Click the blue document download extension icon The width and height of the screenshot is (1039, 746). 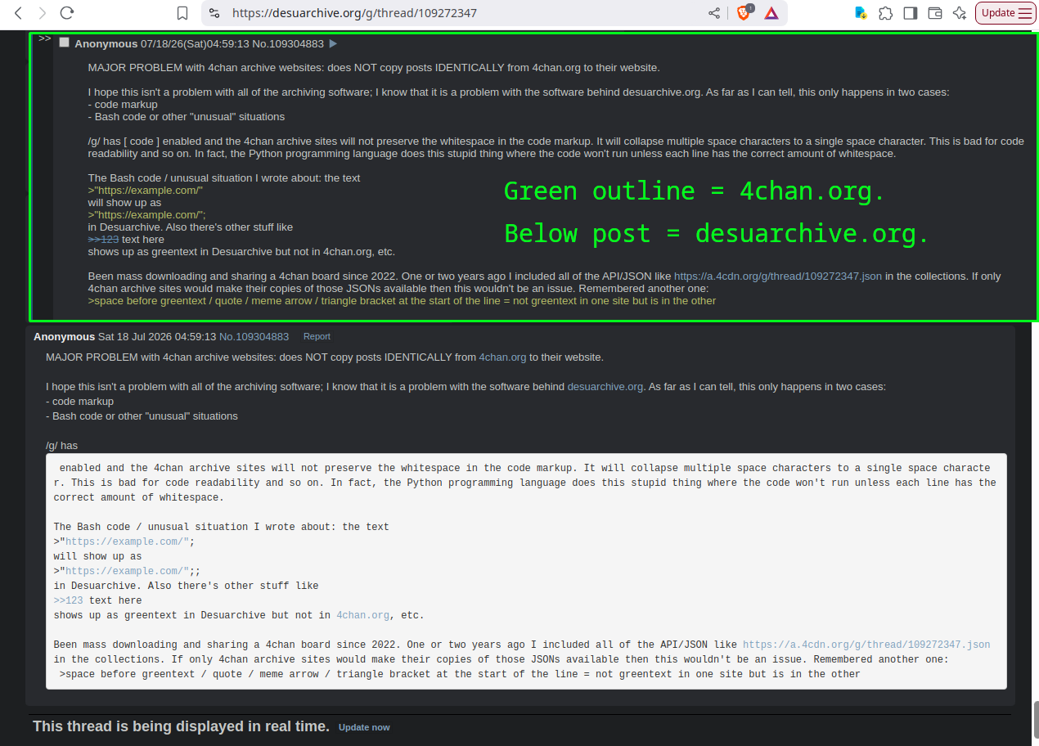coord(861,13)
